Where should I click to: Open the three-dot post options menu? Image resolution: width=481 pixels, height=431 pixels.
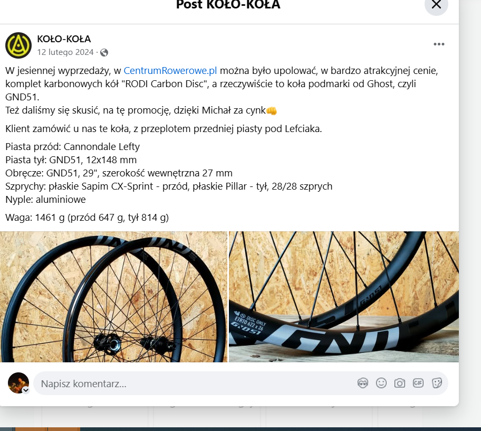tap(439, 44)
